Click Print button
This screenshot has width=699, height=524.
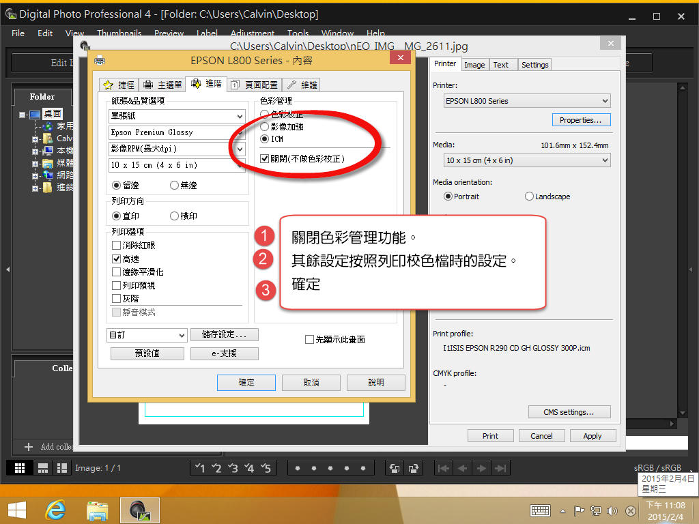pos(490,436)
